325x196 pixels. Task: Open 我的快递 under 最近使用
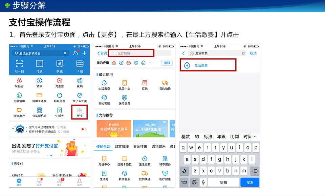[x=165, y=85]
